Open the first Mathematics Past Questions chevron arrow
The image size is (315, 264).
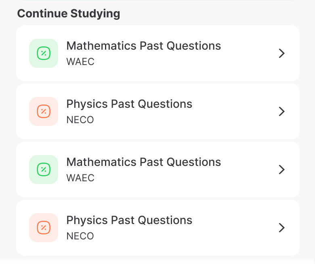281,53
